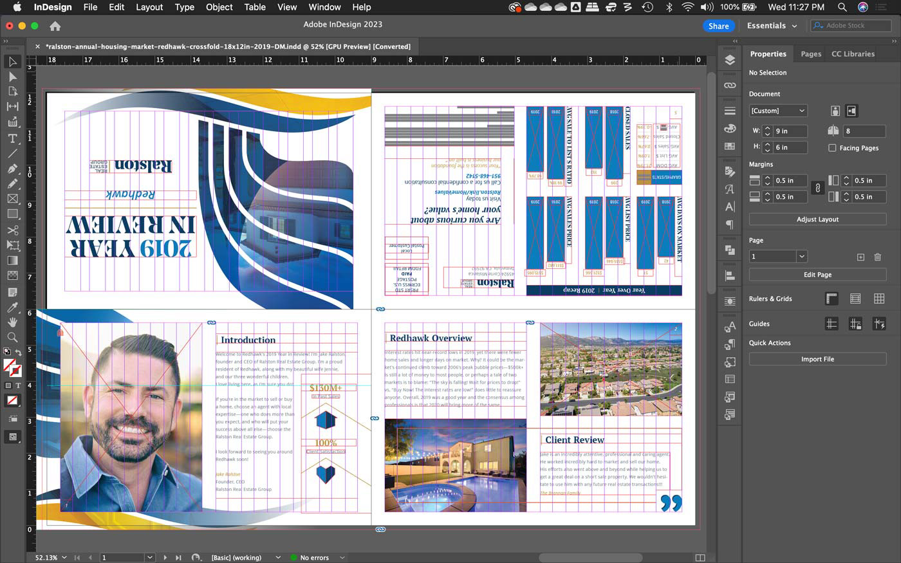Expand the right panel dock arrows
The image size is (901, 563).
[x=736, y=41]
